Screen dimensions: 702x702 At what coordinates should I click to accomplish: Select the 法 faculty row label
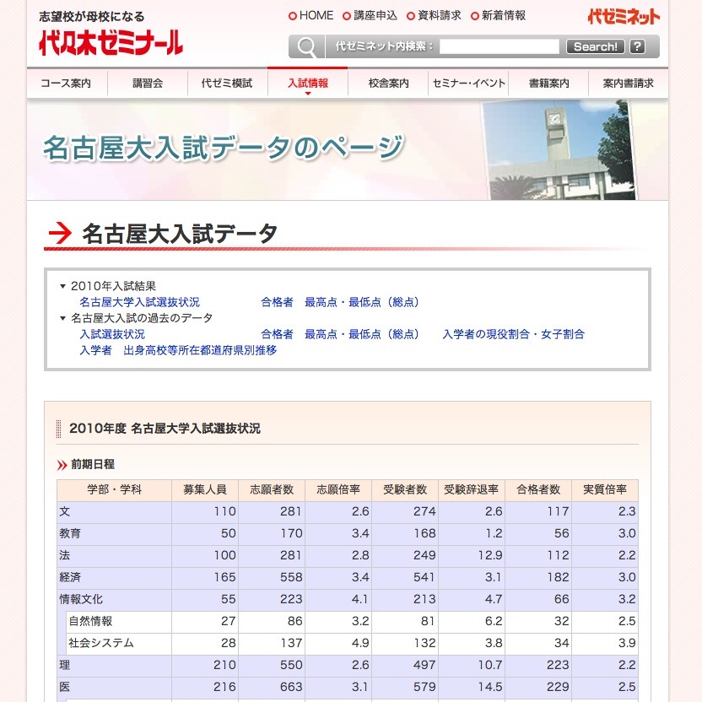pyautogui.click(x=65, y=555)
